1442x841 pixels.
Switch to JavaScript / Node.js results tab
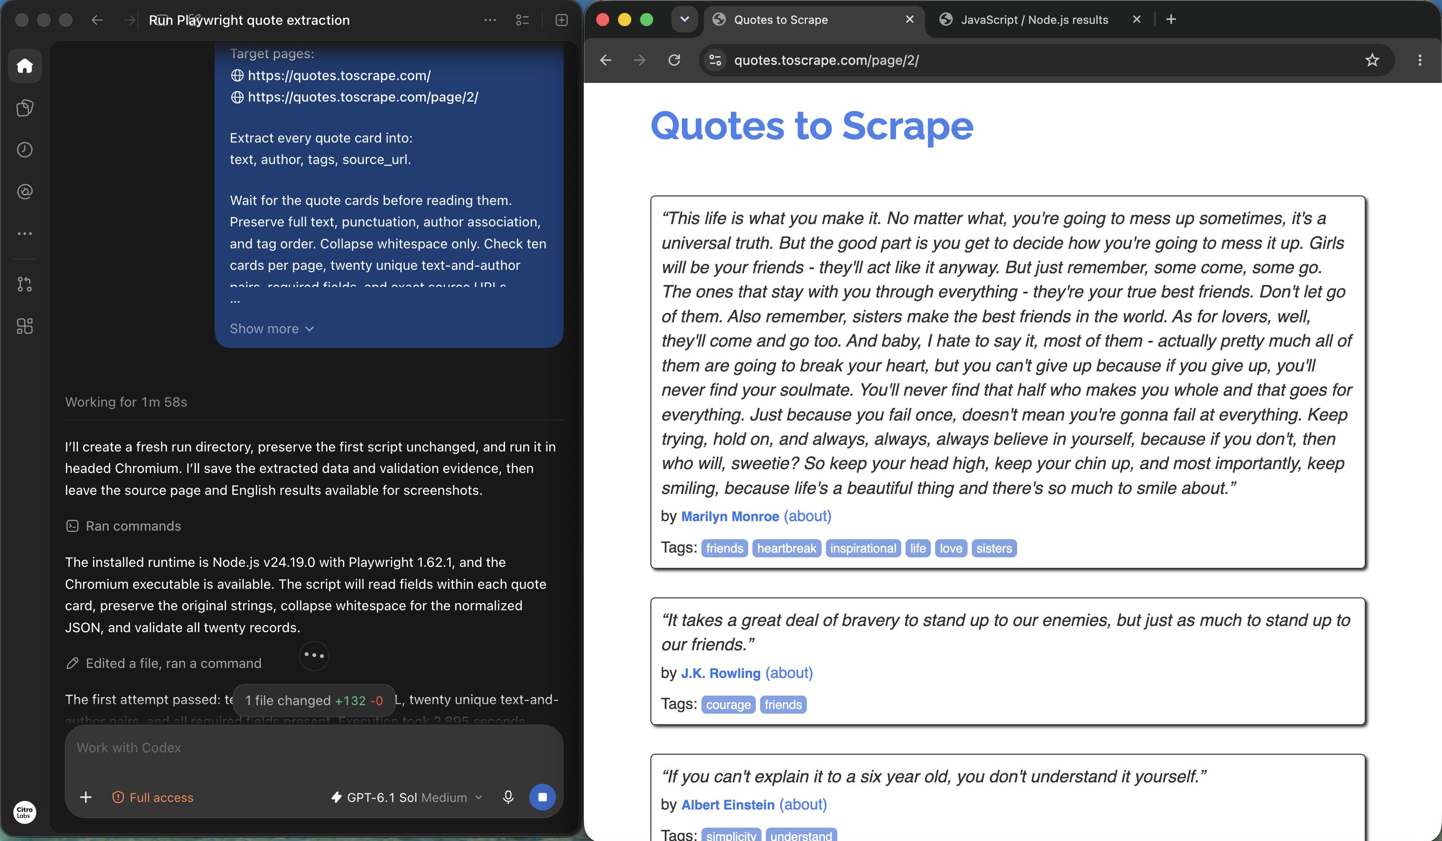[x=1035, y=20]
